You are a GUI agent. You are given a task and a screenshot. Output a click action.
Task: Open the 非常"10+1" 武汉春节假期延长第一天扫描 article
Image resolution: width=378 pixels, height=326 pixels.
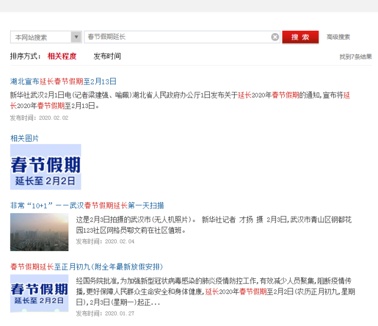point(87,206)
